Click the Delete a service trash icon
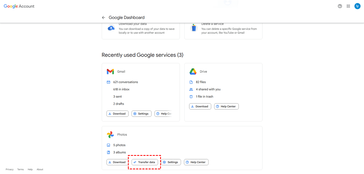Screen dimensions: 364x174 pyautogui.click(x=194, y=28)
